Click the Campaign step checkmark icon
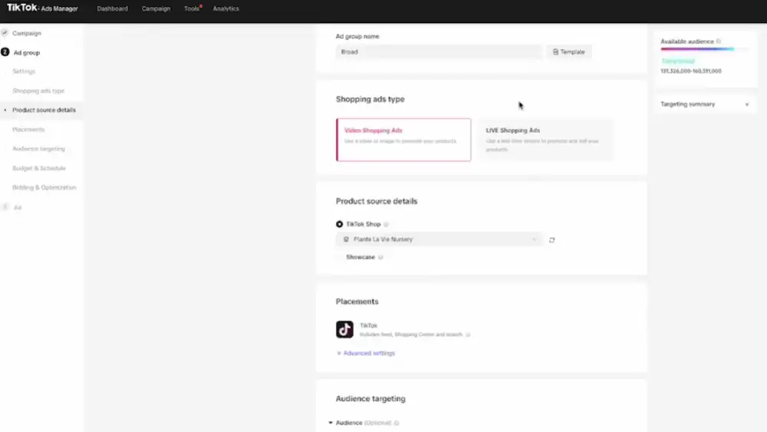Image resolution: width=767 pixels, height=432 pixels. point(5,34)
